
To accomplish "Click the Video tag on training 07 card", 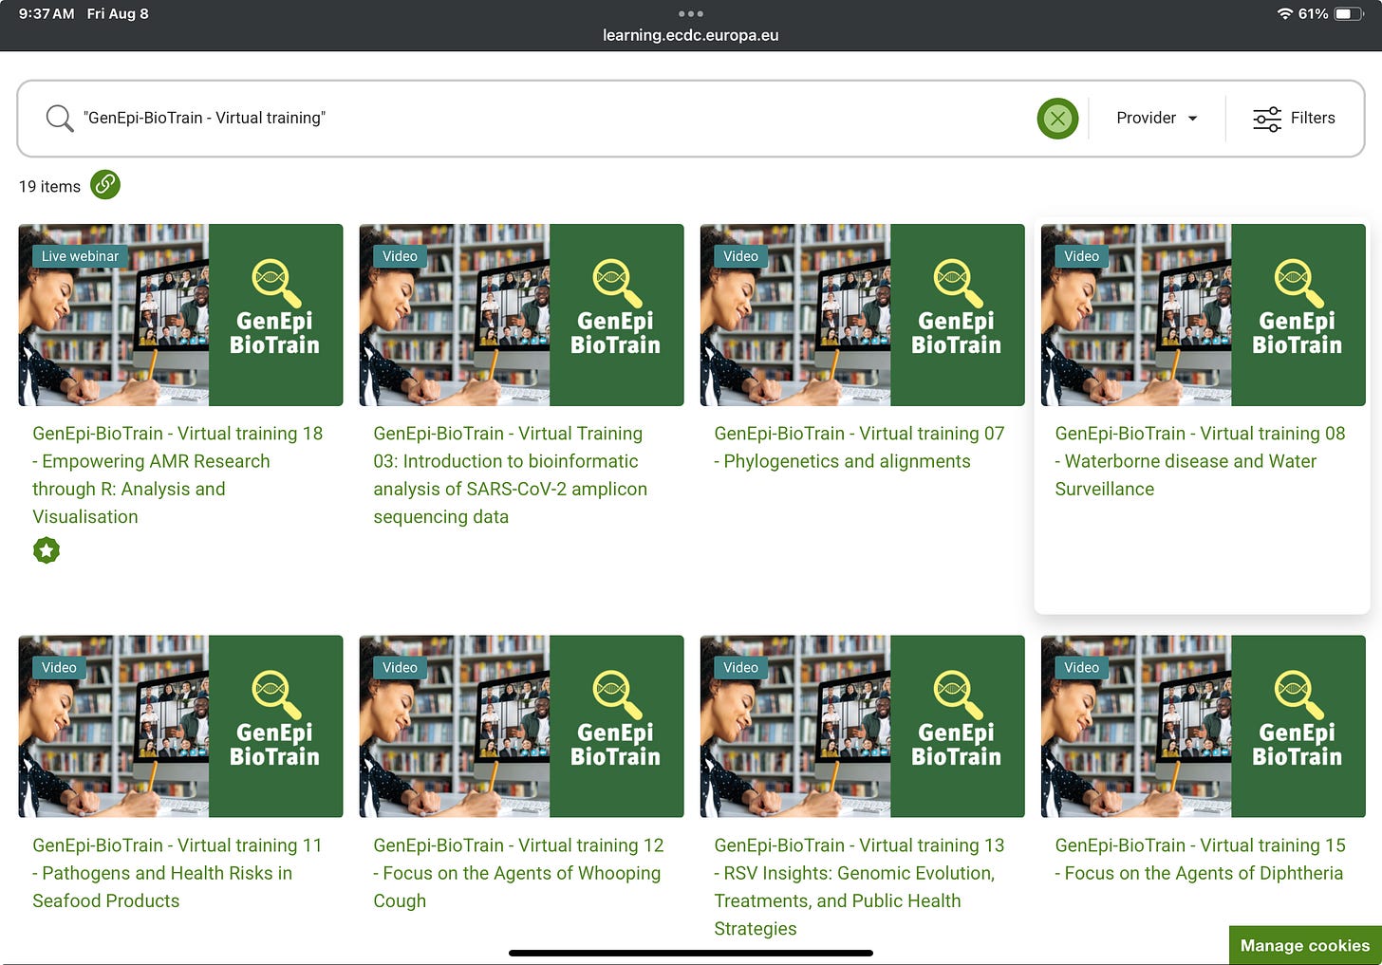I will (x=740, y=256).
